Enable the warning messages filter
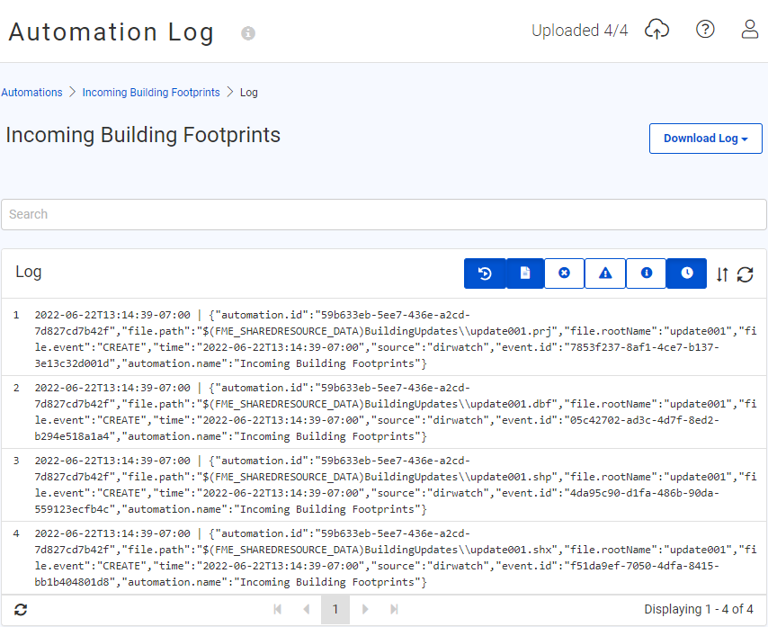Screen dimensions: 768x627 coord(605,273)
